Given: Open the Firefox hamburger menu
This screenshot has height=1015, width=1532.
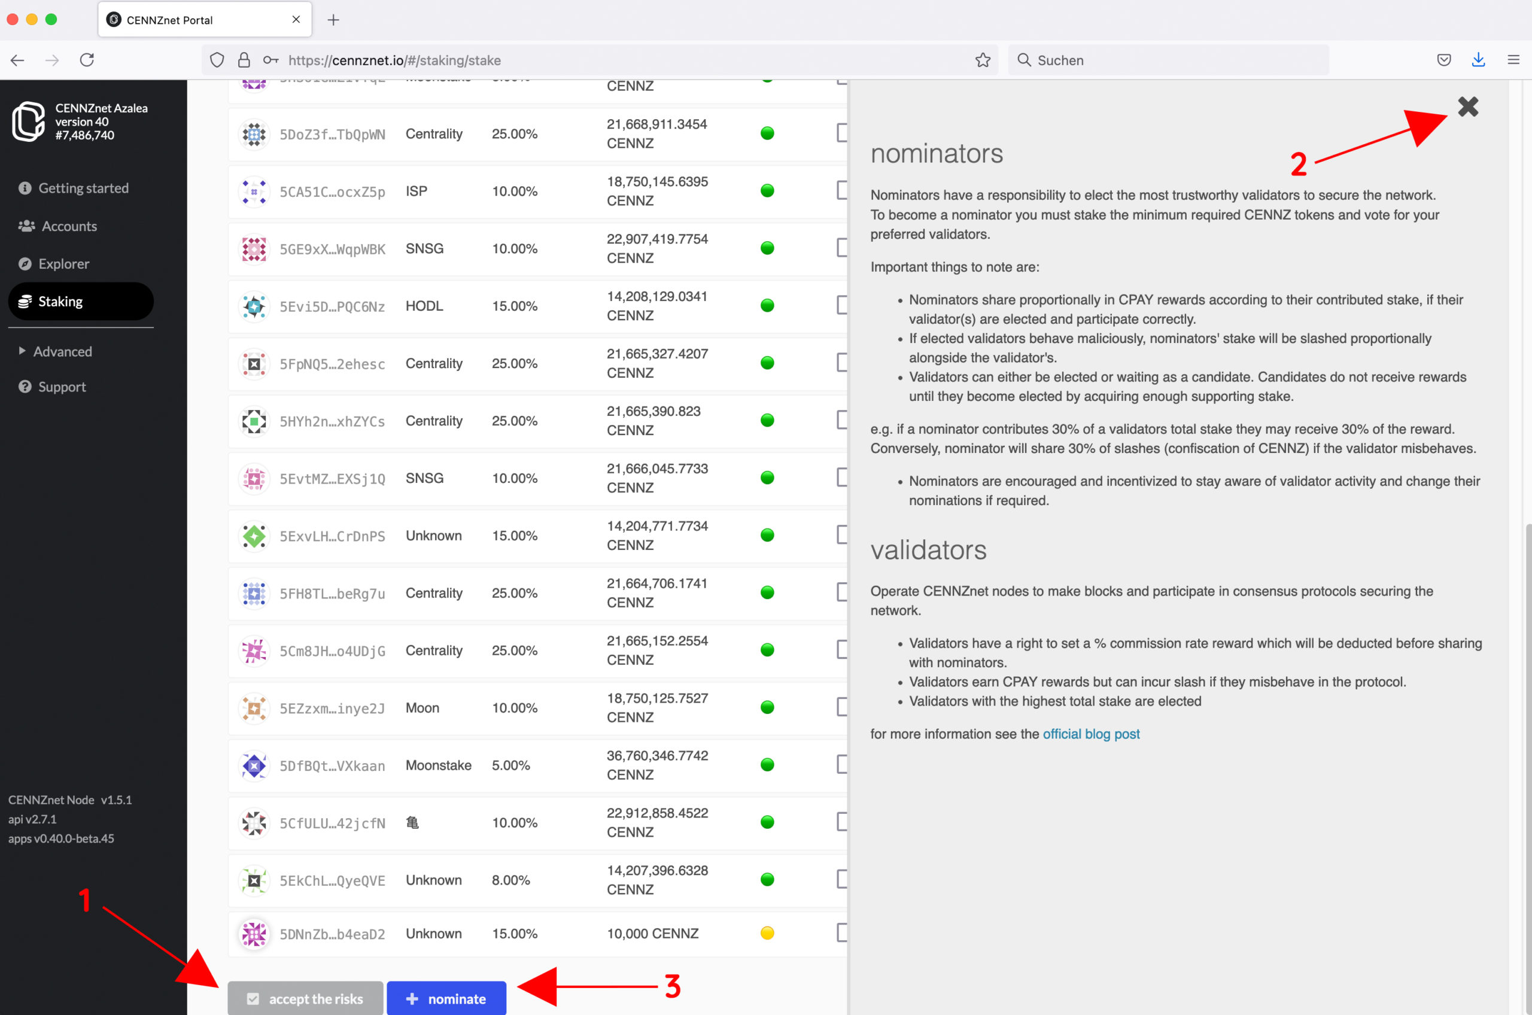Looking at the screenshot, I should (x=1513, y=60).
